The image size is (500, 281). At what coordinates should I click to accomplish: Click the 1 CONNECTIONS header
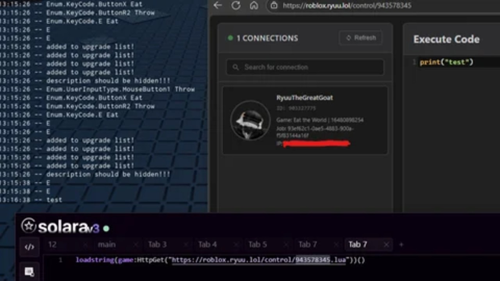point(267,38)
